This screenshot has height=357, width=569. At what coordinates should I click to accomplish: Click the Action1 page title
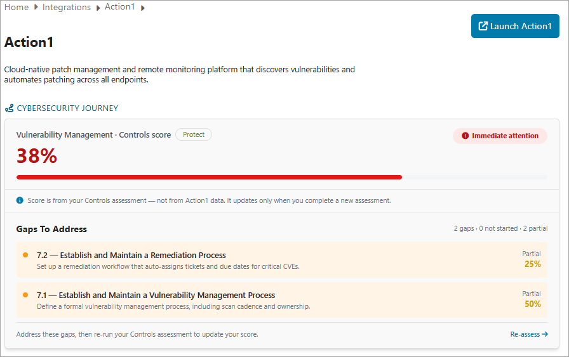[29, 42]
